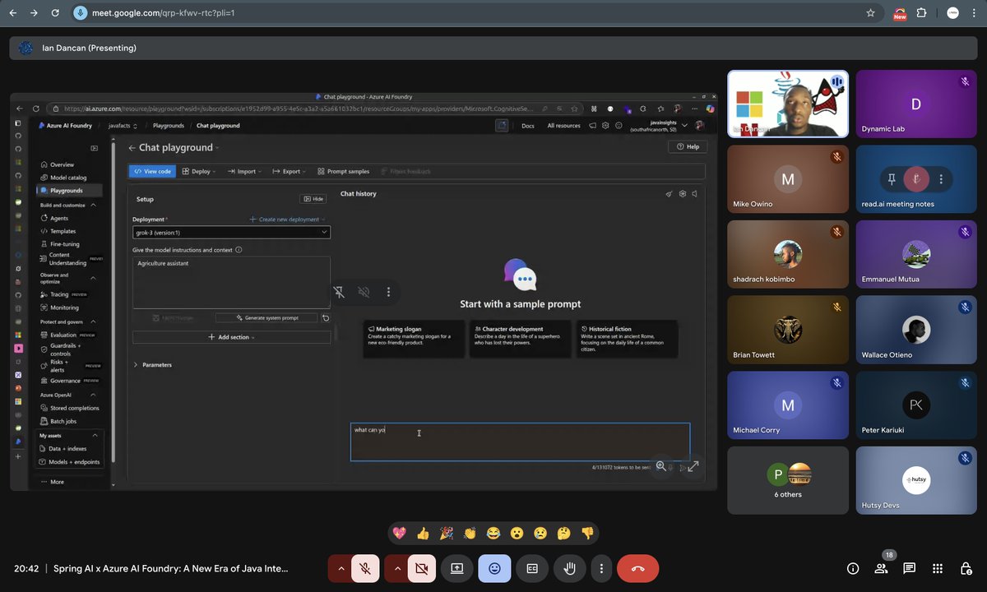
Task: Toggle the microphone on or off
Action: [x=364, y=568]
